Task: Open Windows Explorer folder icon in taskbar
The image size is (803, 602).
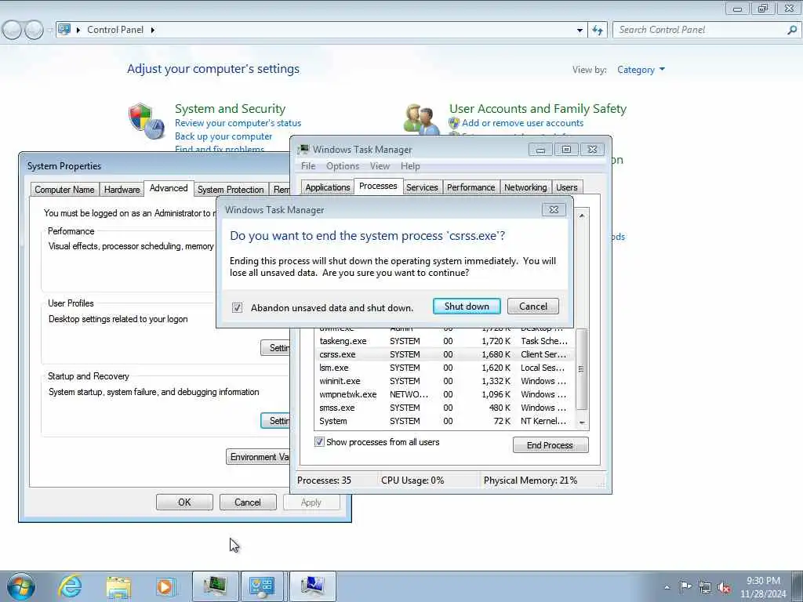Action: tap(118, 586)
